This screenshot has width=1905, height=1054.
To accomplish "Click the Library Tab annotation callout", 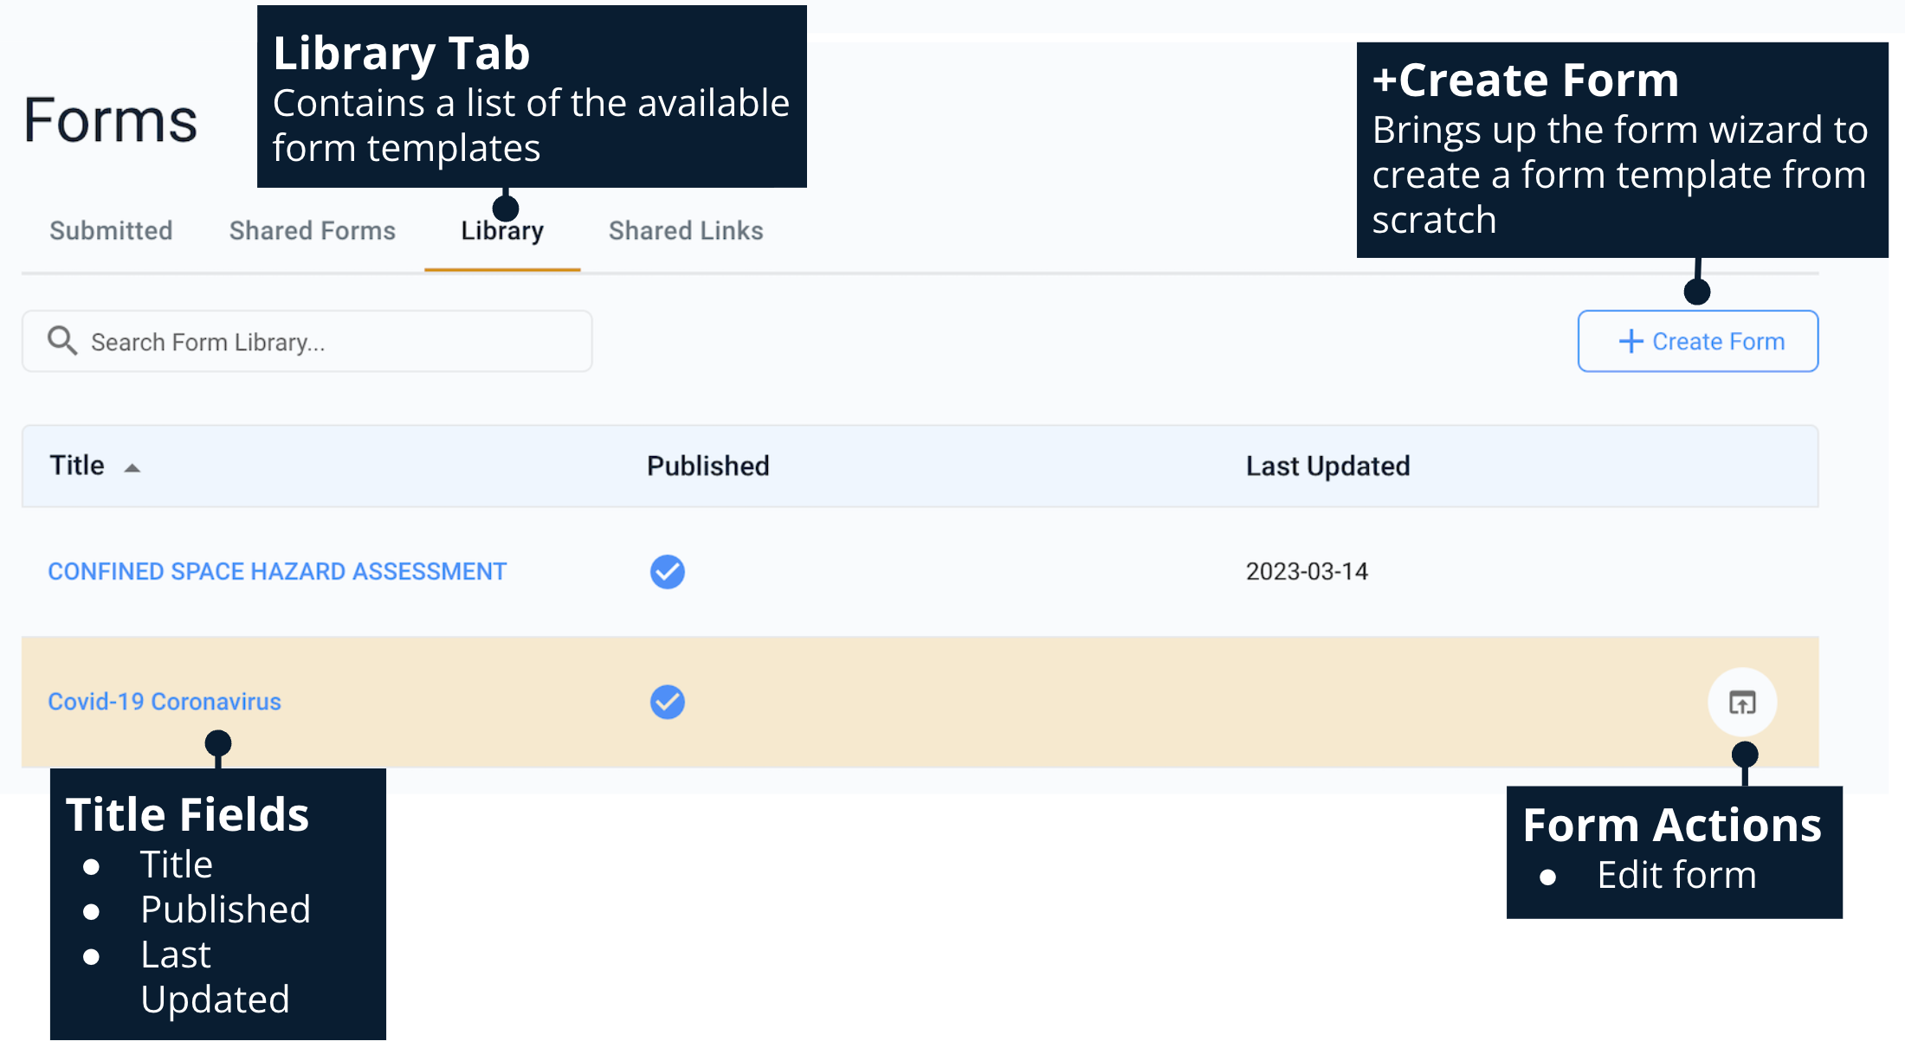I will click(532, 97).
